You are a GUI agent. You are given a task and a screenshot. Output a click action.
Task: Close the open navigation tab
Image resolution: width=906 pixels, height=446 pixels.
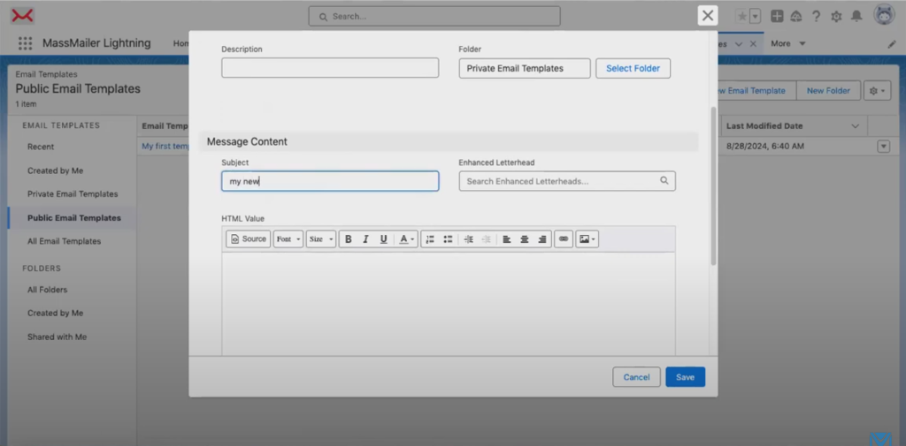(753, 44)
